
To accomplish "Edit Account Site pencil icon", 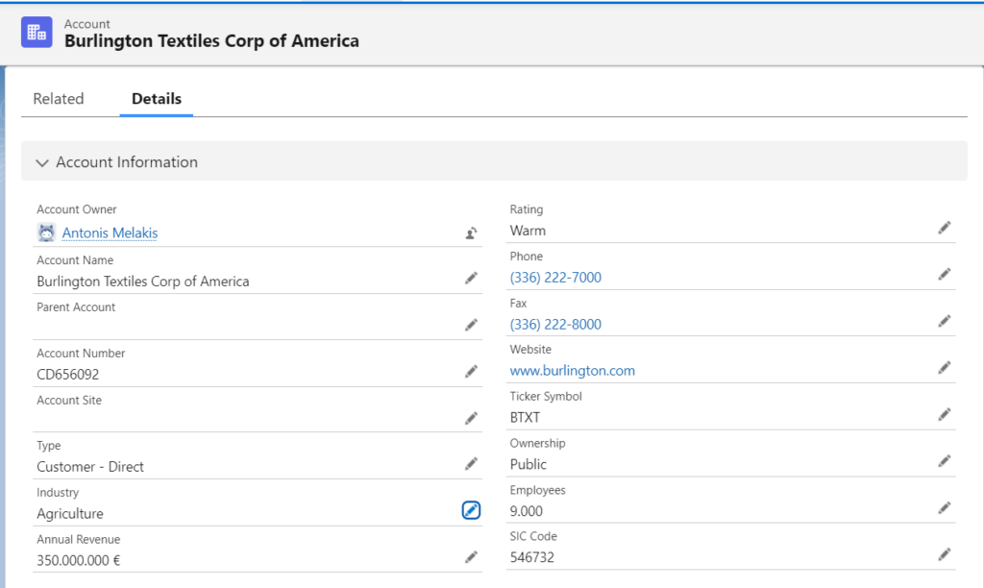I will click(x=471, y=419).
